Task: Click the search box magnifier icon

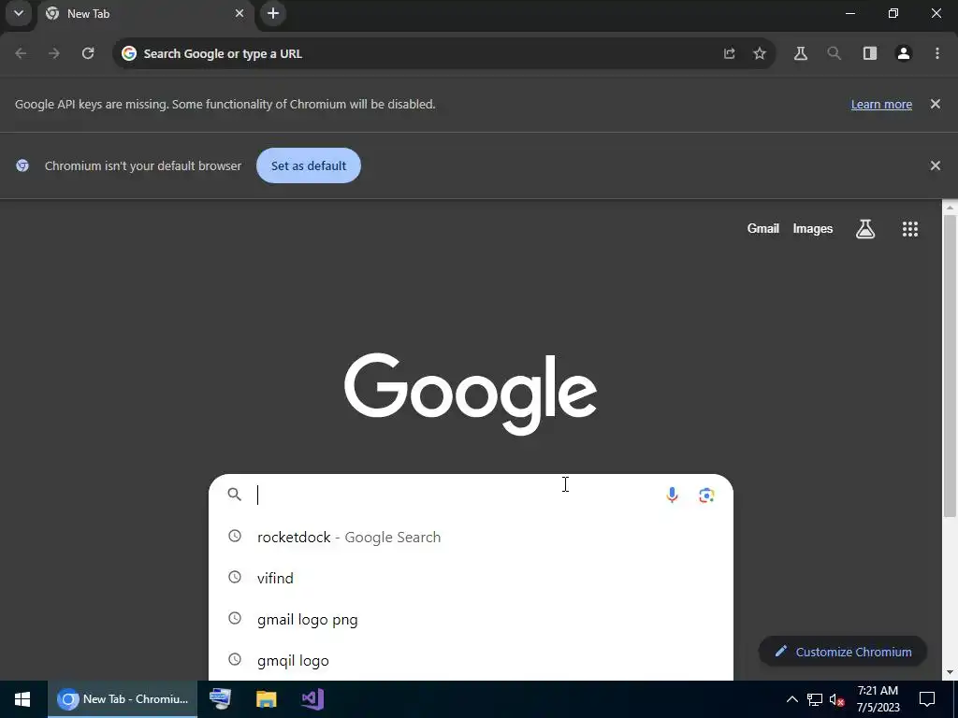Action: pos(235,494)
